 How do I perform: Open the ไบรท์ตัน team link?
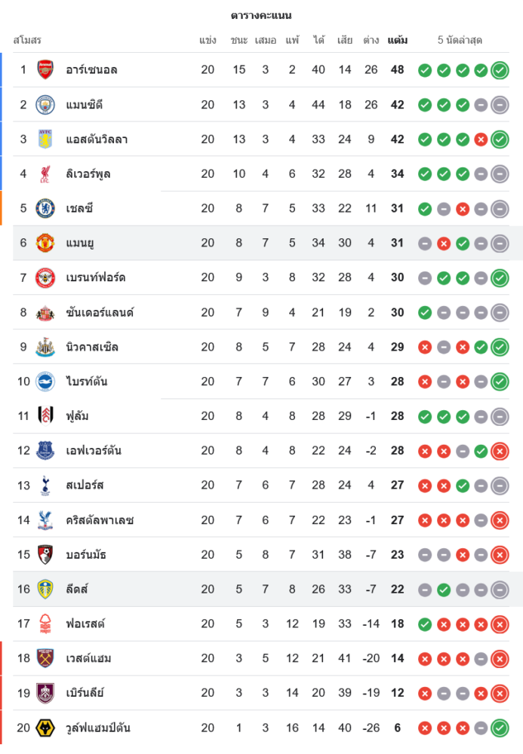click(x=87, y=382)
